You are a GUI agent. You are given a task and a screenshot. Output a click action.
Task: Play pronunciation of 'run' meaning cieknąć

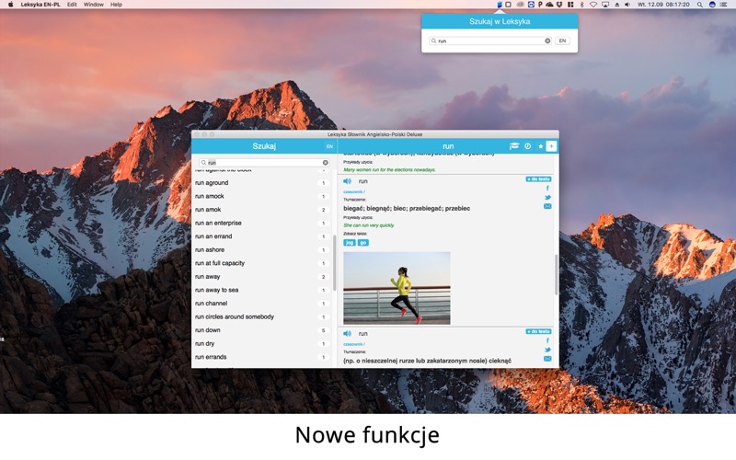click(x=348, y=334)
